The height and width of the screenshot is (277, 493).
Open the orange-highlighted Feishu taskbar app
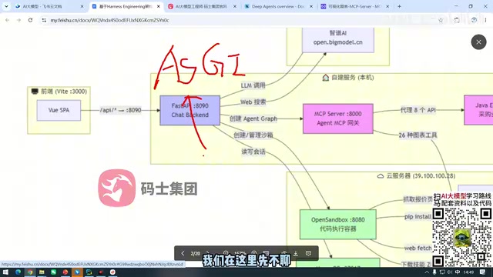pos(77,272)
